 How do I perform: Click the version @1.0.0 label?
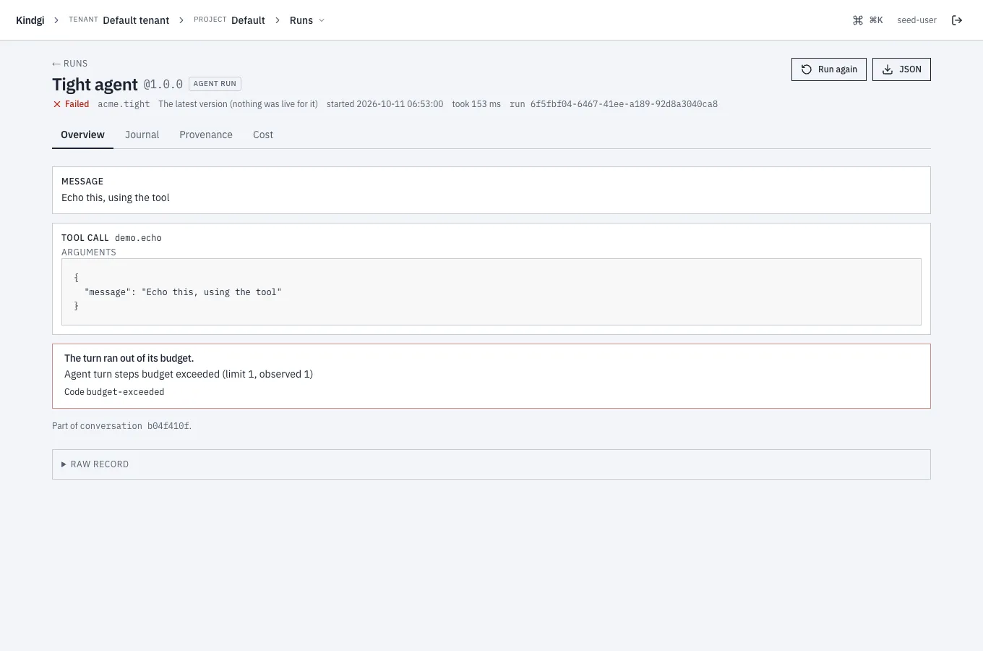[x=163, y=85]
